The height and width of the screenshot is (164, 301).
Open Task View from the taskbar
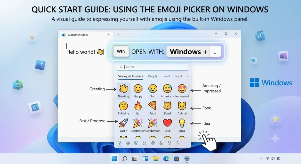[135, 159]
